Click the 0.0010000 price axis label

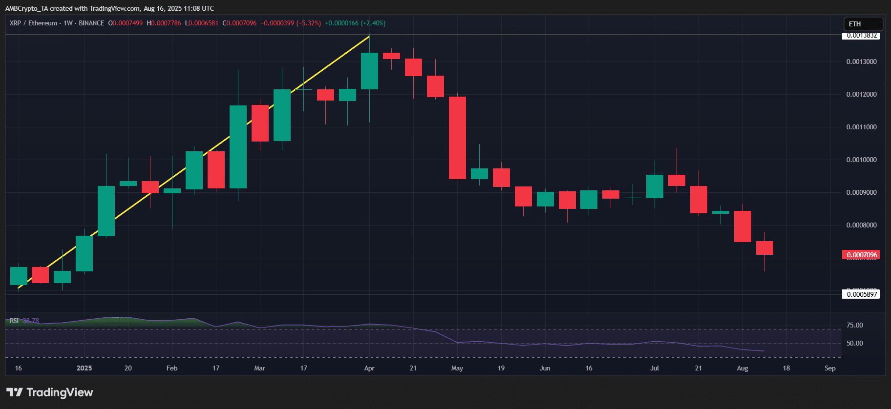(x=861, y=160)
